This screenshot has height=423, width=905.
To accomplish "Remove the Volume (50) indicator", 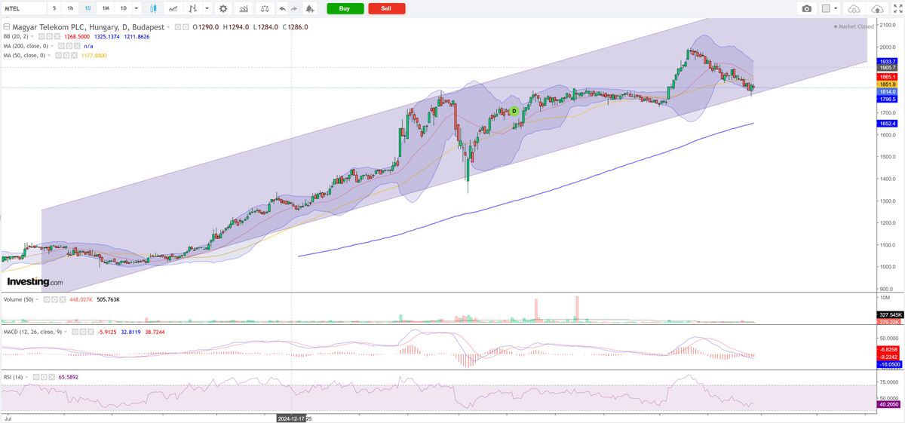I will 63,299.
